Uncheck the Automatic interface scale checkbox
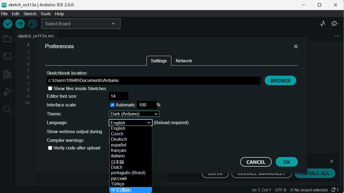The image size is (344, 193). point(112,105)
